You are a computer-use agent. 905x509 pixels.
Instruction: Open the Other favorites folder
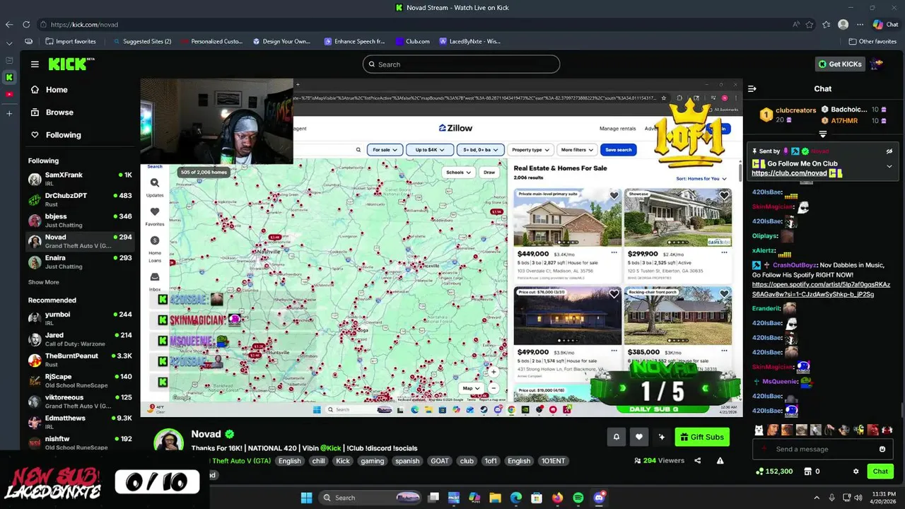[x=872, y=42]
